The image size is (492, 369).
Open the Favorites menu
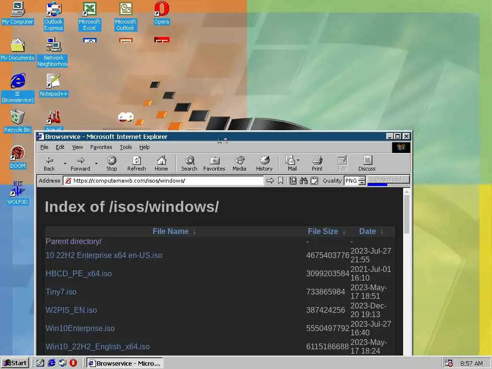point(101,147)
